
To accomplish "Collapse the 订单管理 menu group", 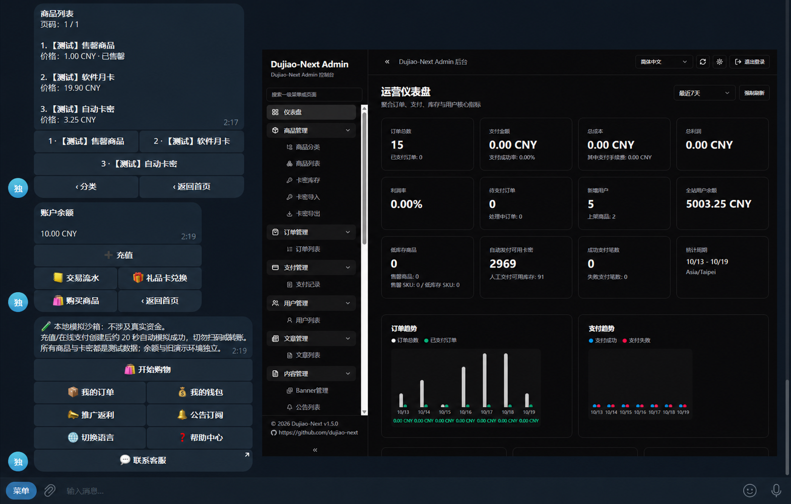I will 311,232.
